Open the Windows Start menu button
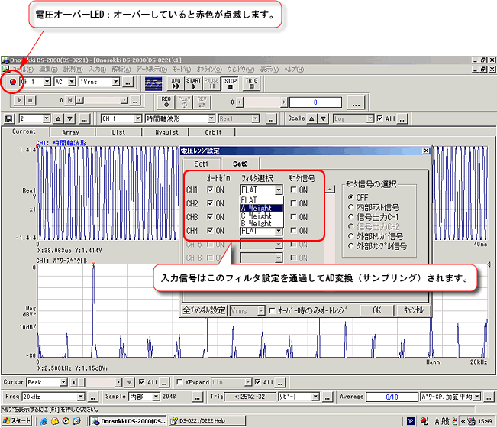Viewport: 497px width, 428px height. coord(17,421)
